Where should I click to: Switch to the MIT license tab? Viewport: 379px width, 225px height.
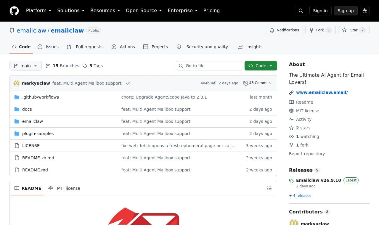tap(64, 188)
